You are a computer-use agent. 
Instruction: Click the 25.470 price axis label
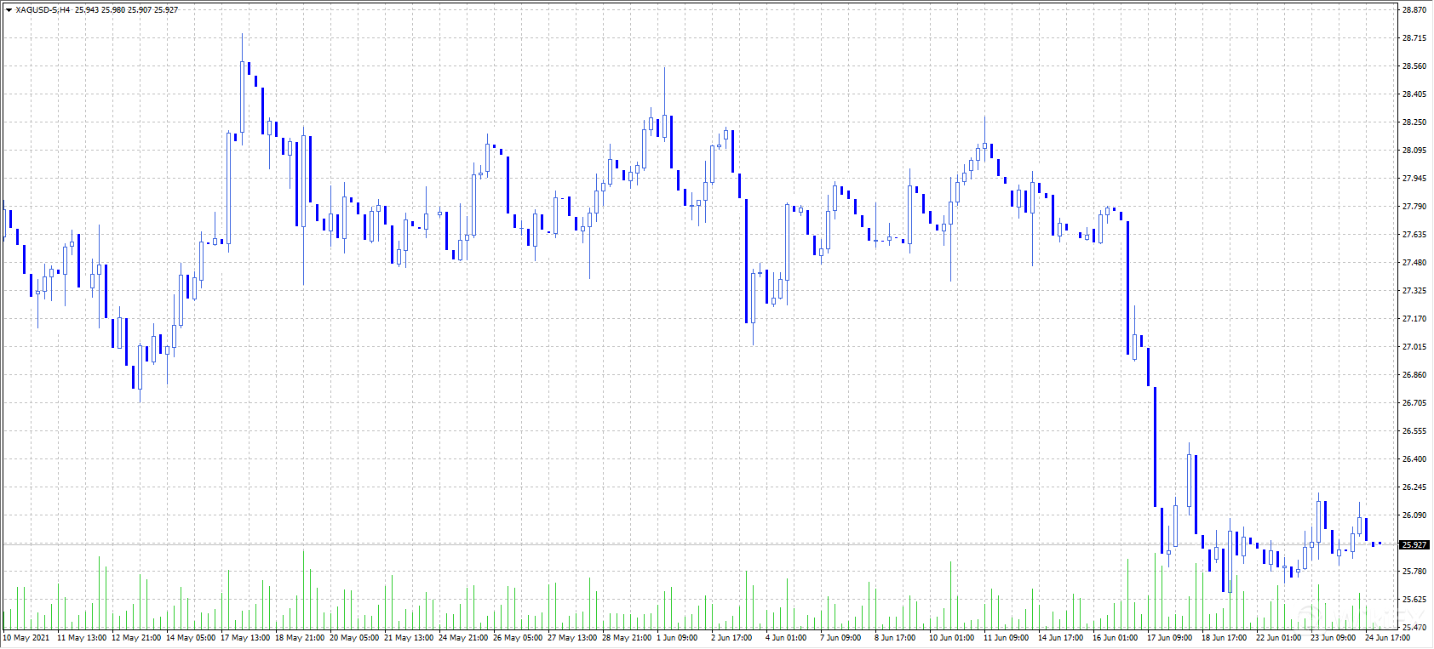click(1414, 627)
